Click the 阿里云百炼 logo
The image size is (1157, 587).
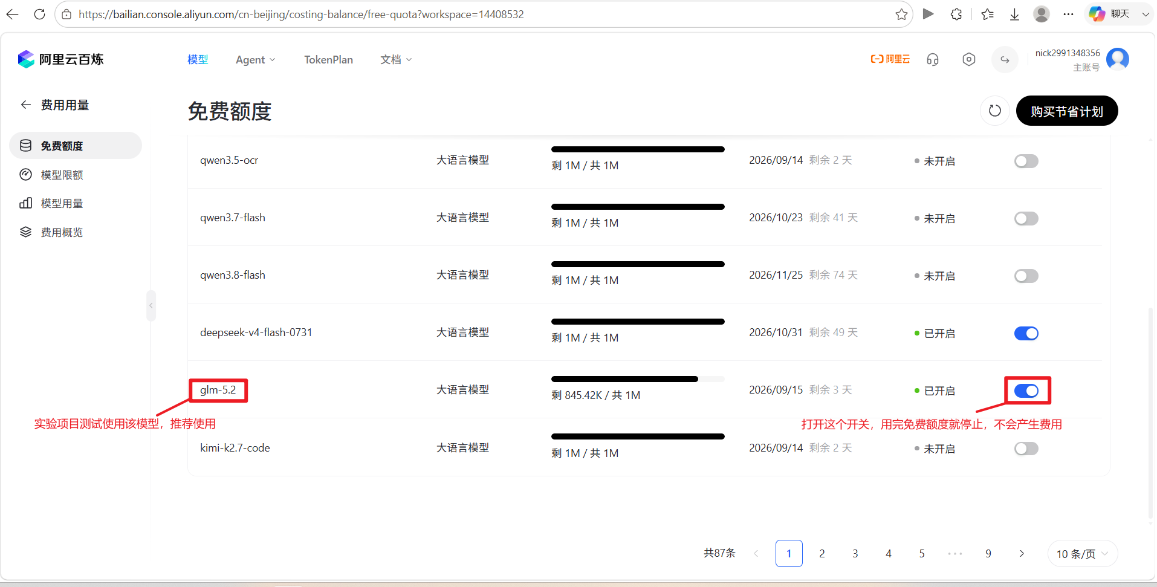(60, 59)
